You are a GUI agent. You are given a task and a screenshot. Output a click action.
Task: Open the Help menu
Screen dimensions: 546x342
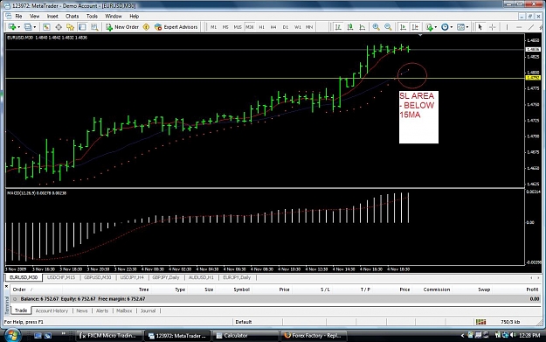coord(134,16)
